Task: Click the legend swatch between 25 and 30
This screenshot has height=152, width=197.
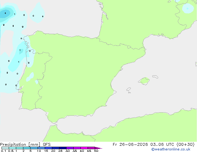Action: click(63, 148)
